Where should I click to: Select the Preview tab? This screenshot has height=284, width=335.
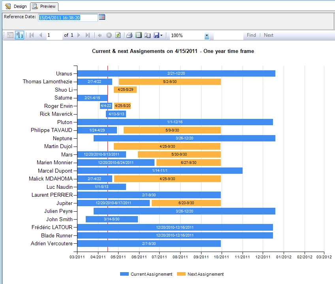pyautogui.click(x=44, y=6)
